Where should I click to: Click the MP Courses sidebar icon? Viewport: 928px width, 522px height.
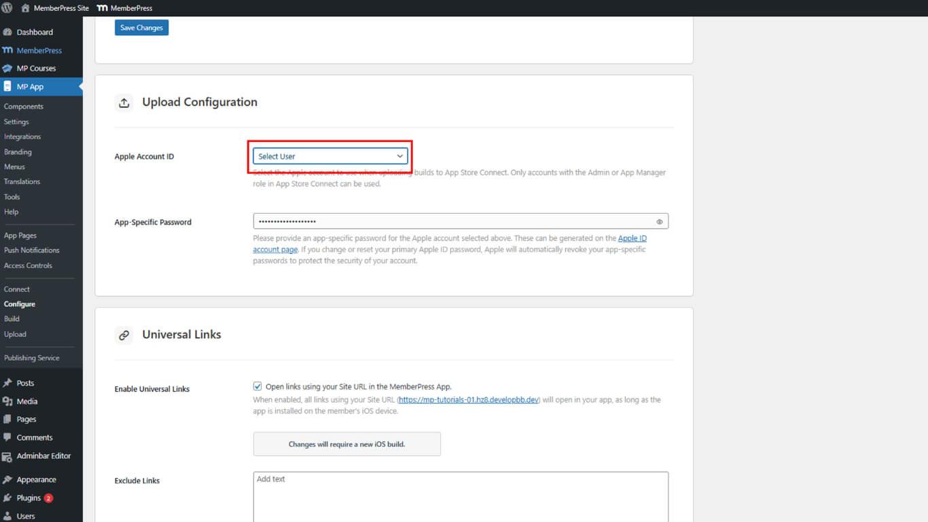pos(7,69)
